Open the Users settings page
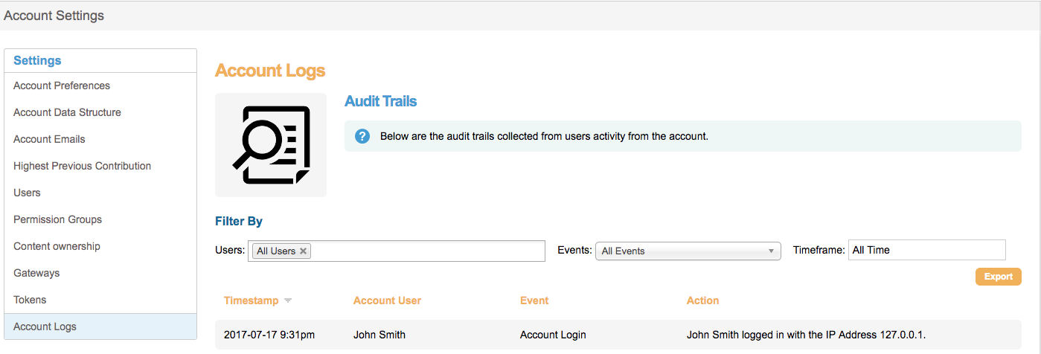 click(27, 193)
